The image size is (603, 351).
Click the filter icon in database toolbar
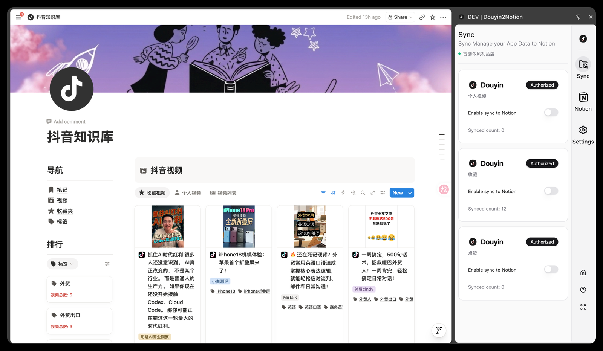323,193
